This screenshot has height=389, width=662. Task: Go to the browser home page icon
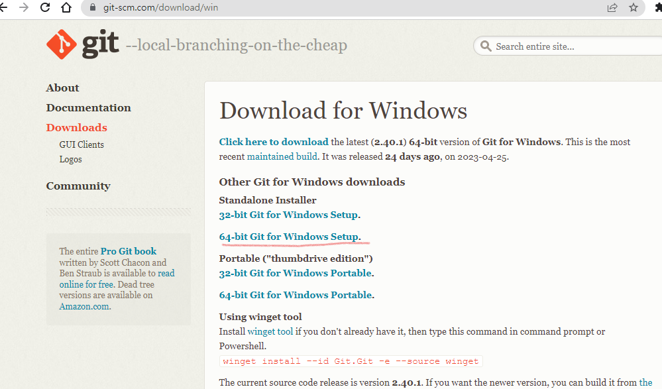(x=66, y=7)
